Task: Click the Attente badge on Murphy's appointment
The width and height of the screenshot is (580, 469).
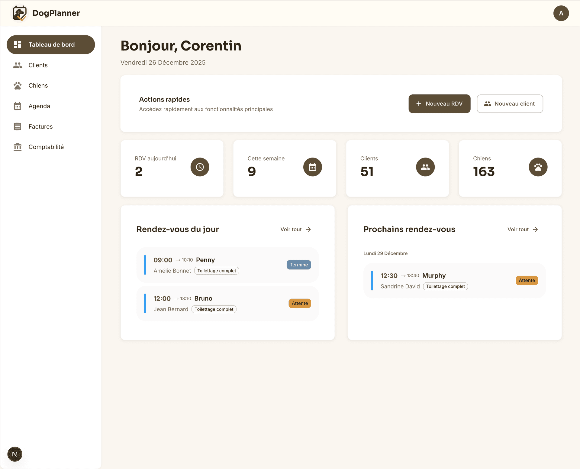Action: coord(527,280)
